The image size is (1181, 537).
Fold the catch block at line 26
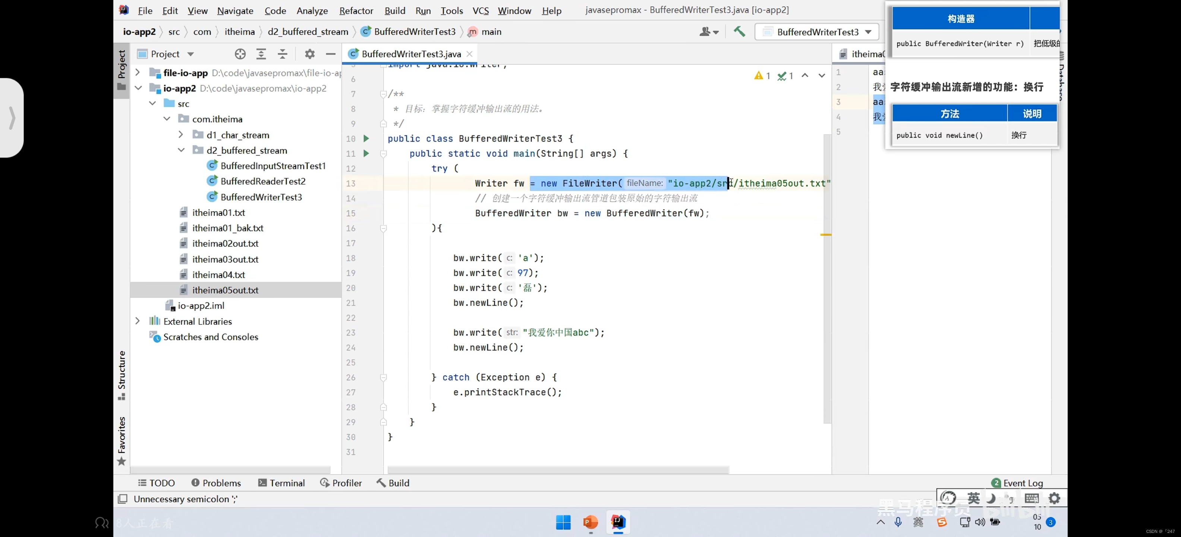coord(383,377)
